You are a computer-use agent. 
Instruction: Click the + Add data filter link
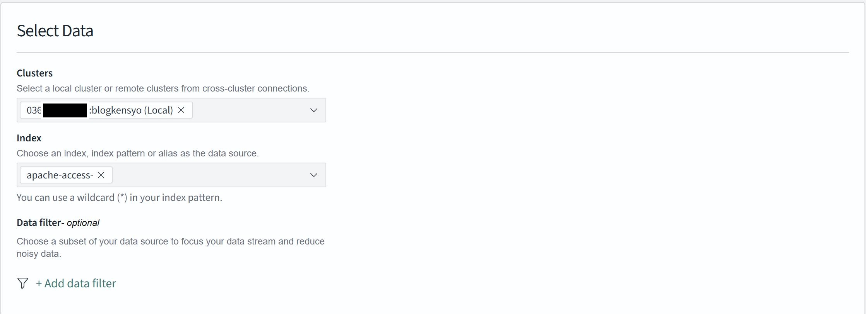pyautogui.click(x=76, y=283)
